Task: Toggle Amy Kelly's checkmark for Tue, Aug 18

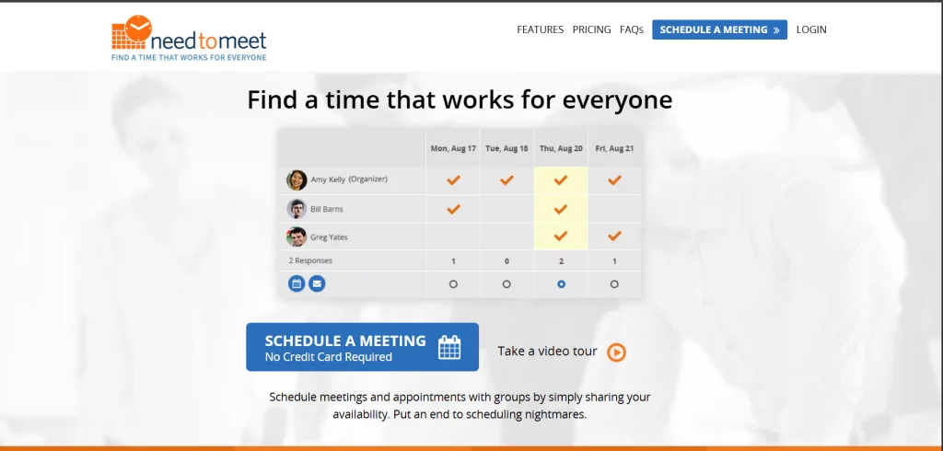Action: pyautogui.click(x=506, y=180)
